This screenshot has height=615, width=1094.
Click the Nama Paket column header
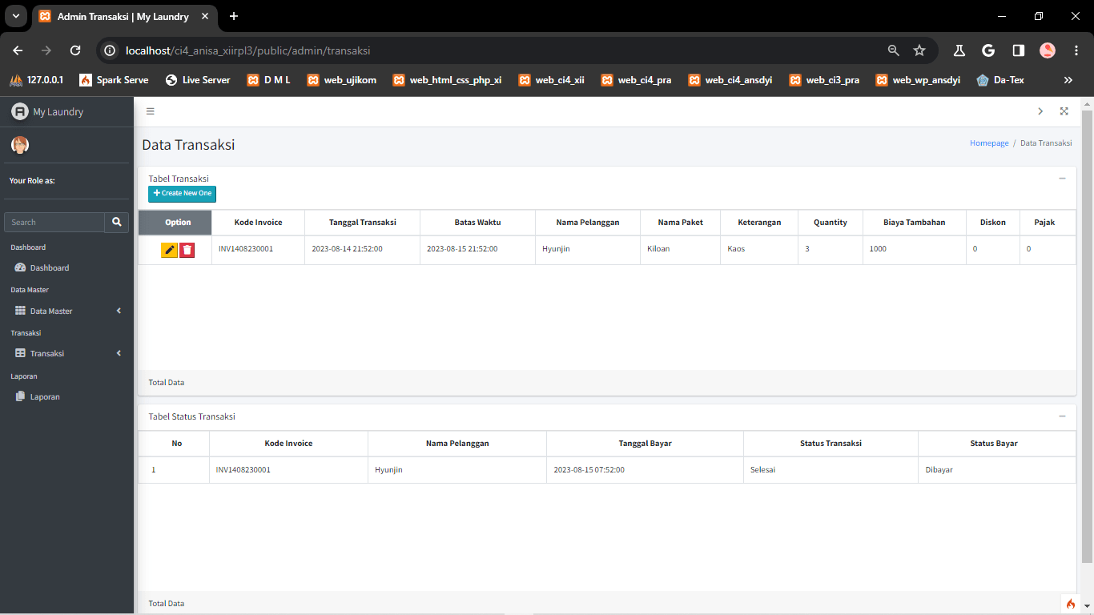680,223
